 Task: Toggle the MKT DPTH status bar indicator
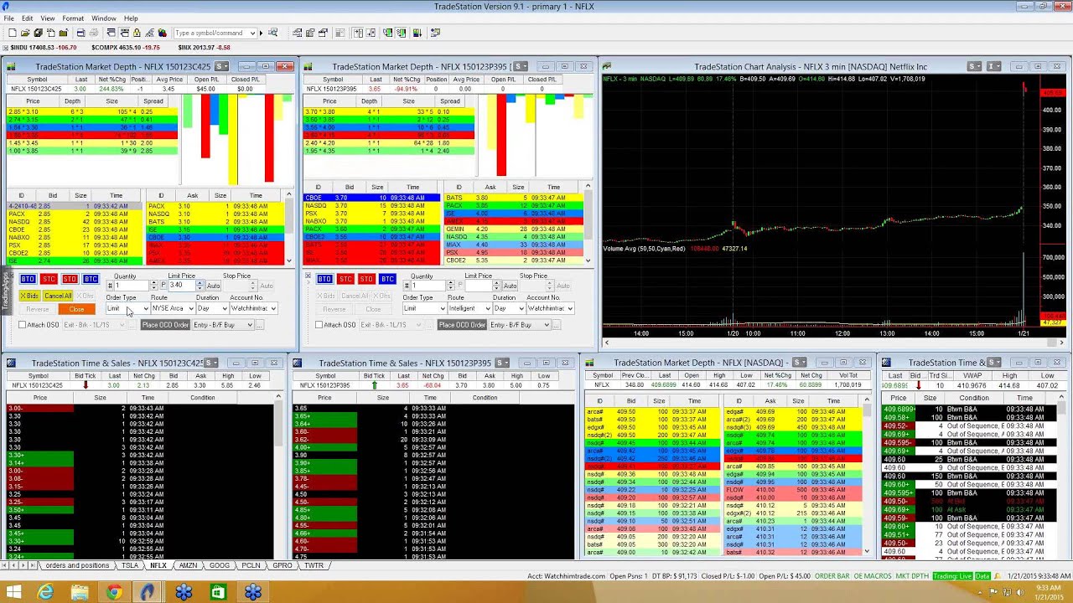[x=912, y=576]
